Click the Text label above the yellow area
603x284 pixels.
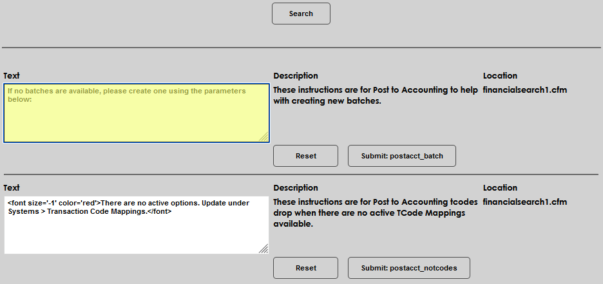[x=12, y=76]
